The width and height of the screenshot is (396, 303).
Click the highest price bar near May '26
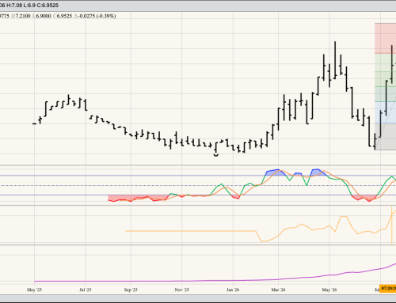pos(335,60)
